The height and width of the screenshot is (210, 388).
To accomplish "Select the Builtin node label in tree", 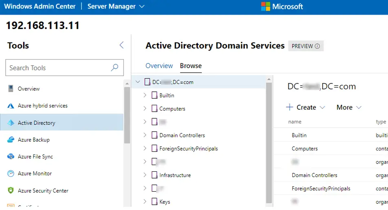I will click(x=167, y=95).
